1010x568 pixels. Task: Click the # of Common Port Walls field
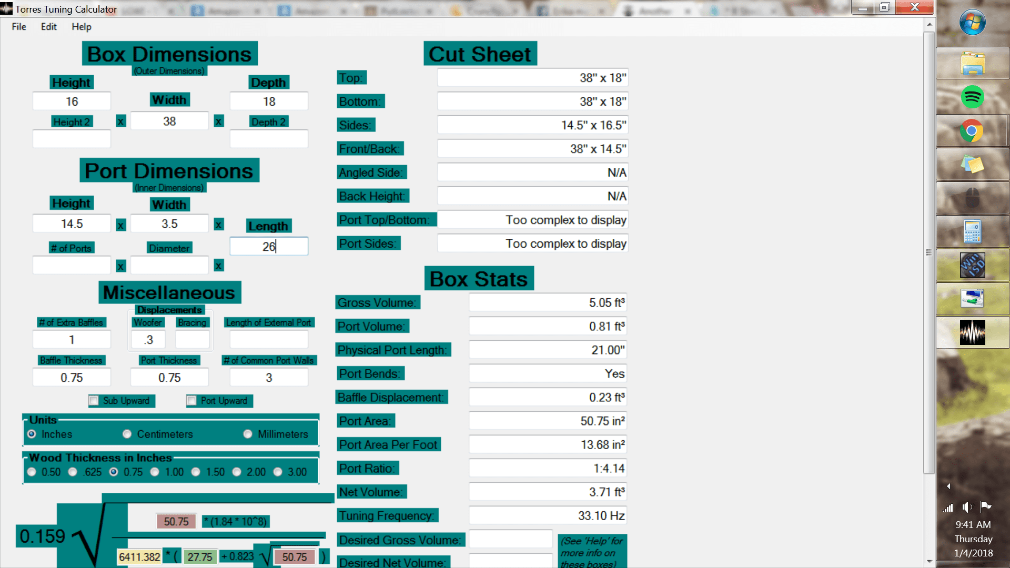(x=269, y=378)
